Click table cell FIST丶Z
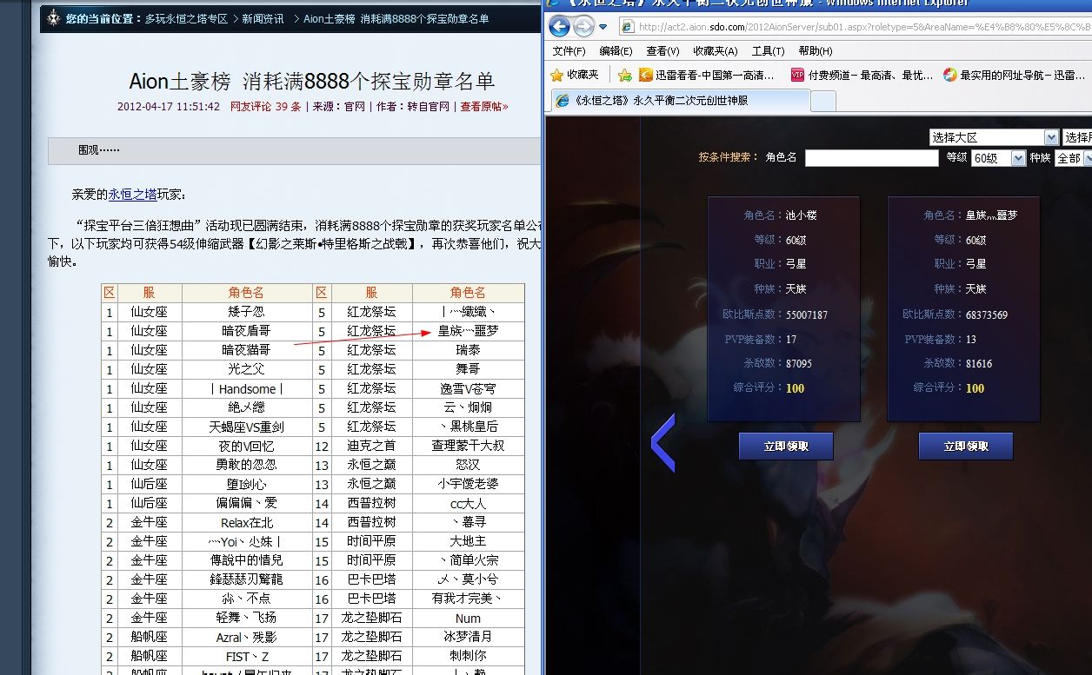 tap(247, 656)
